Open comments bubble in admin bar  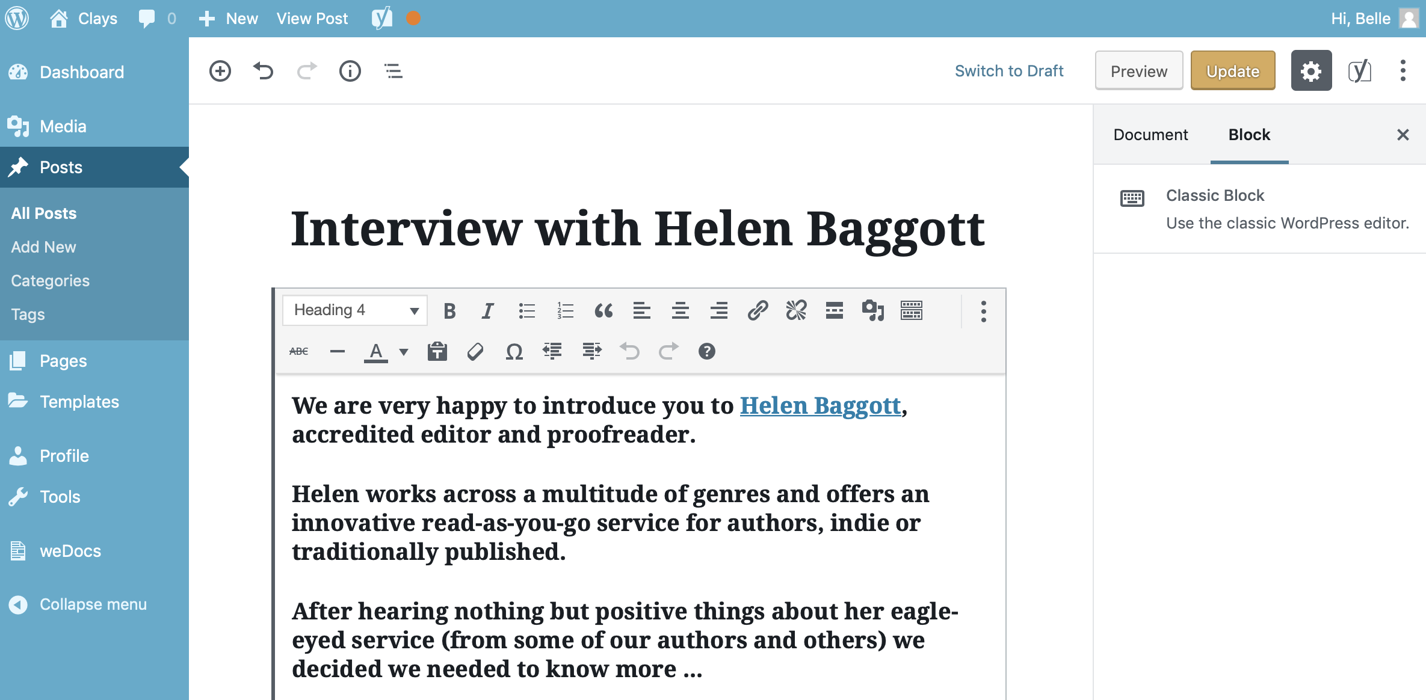pos(157,19)
